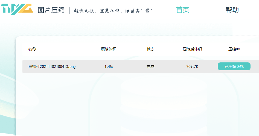Screen dimensions: 259x136
Task: Click the 已压缩 86% button
Action: (x=234, y=66)
